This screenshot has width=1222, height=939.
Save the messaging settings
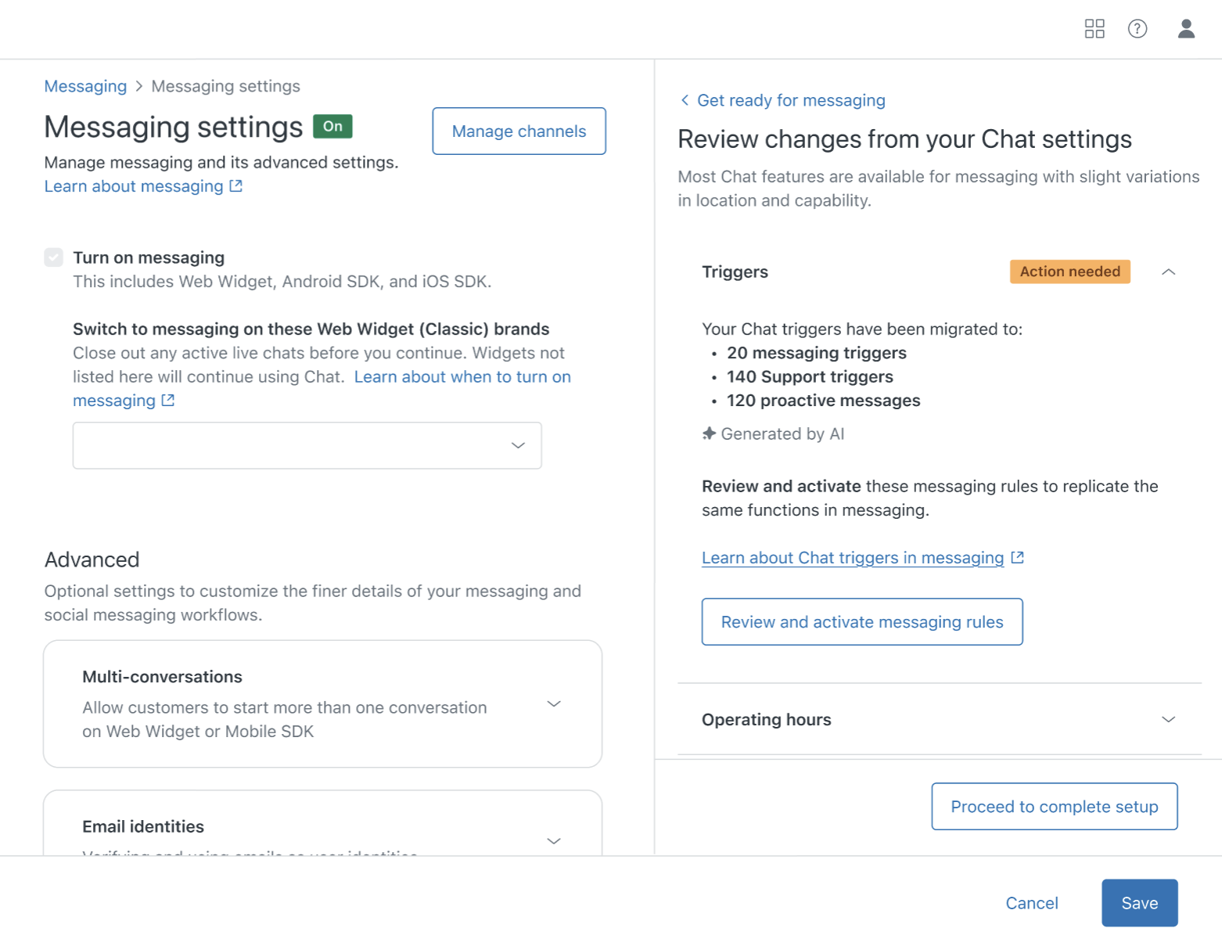pyautogui.click(x=1139, y=903)
